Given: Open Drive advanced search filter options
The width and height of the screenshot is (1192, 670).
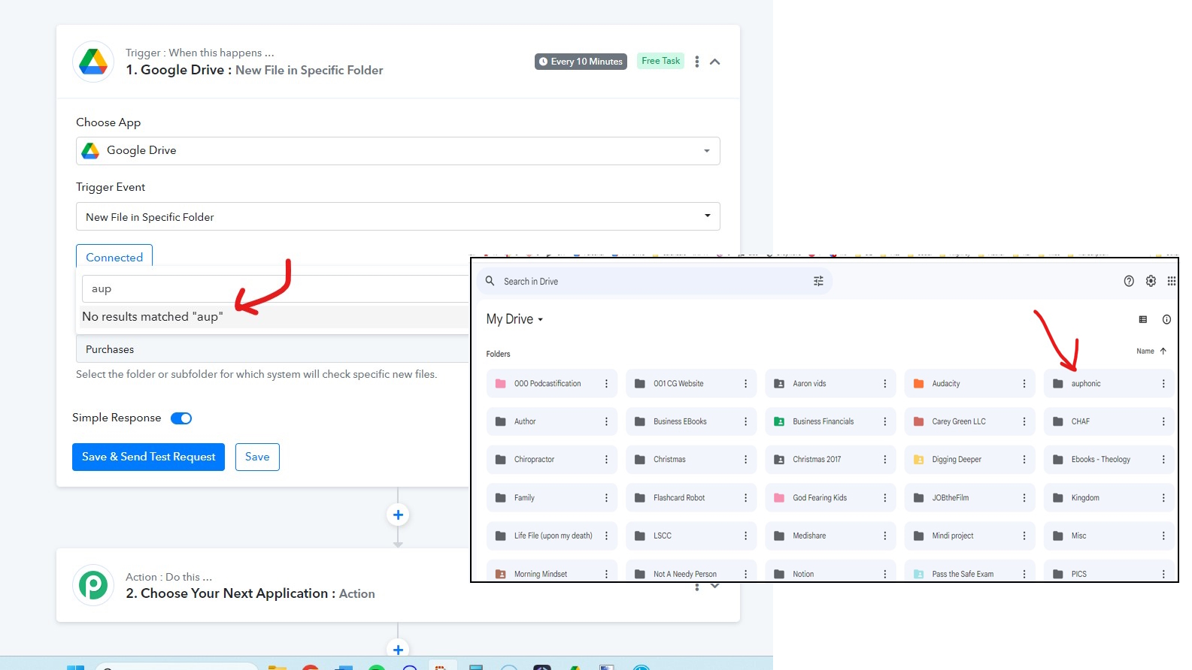Looking at the screenshot, I should tap(818, 281).
